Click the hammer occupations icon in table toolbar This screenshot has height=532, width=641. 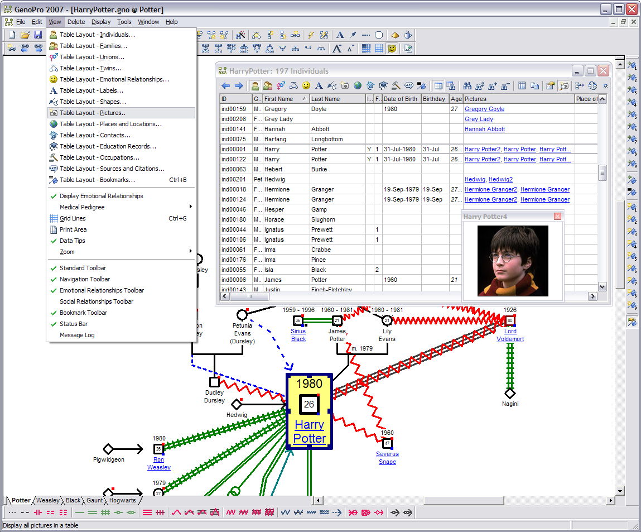tap(396, 85)
